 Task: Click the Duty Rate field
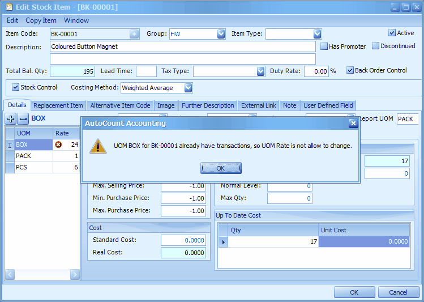coord(316,71)
